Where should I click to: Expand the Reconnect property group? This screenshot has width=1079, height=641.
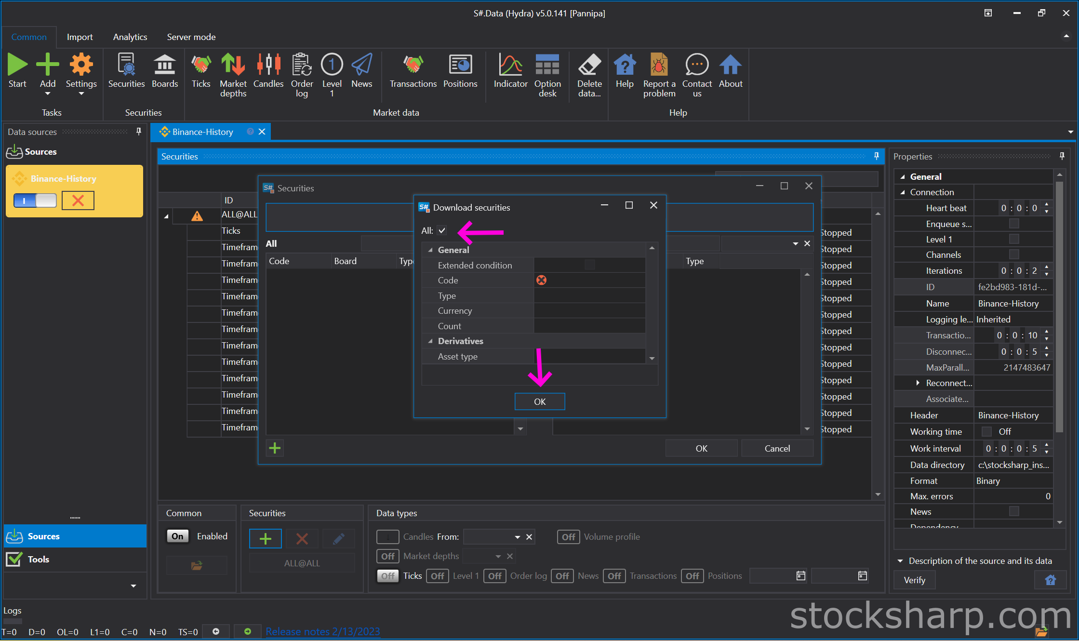click(x=918, y=383)
